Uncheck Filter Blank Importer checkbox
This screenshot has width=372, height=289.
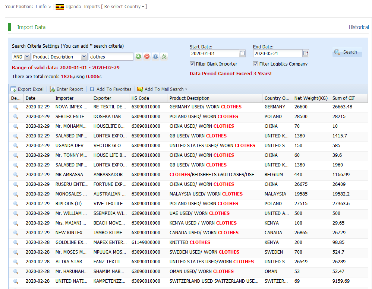192,64
